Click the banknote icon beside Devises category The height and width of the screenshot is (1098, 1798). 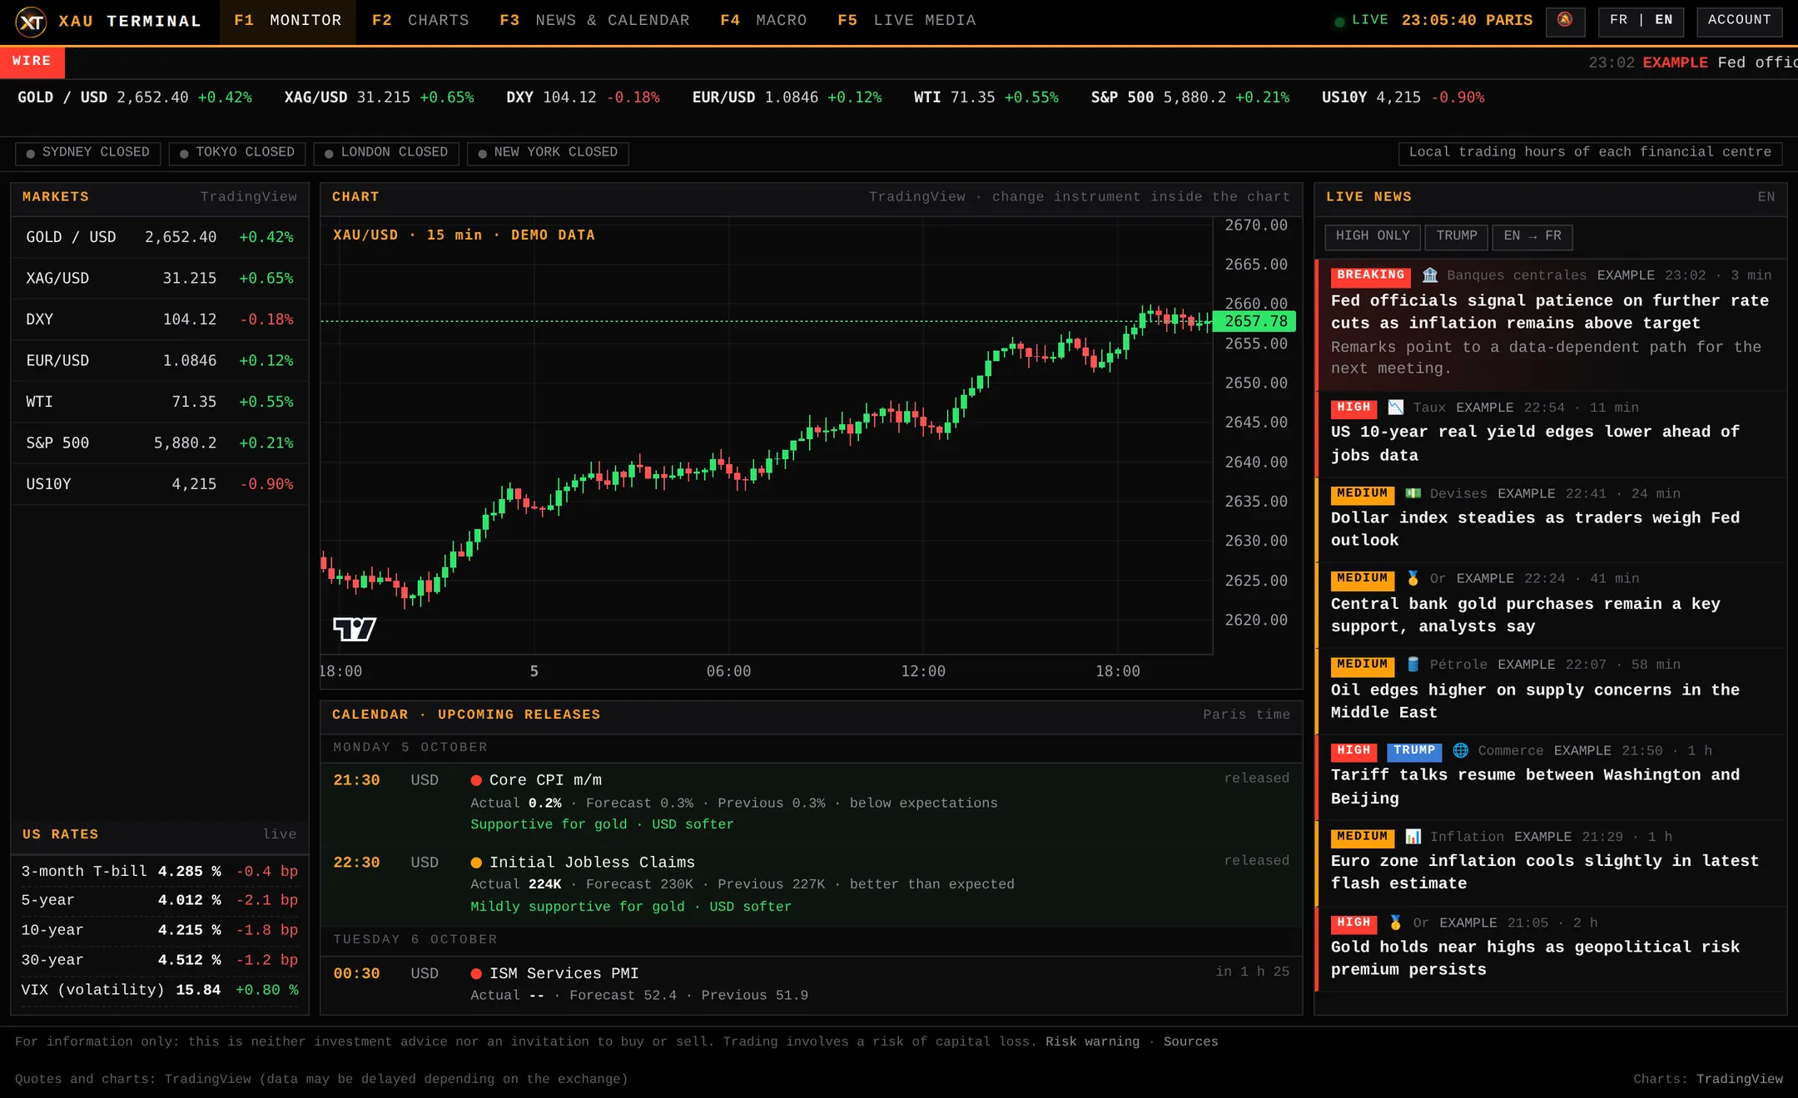(x=1413, y=493)
